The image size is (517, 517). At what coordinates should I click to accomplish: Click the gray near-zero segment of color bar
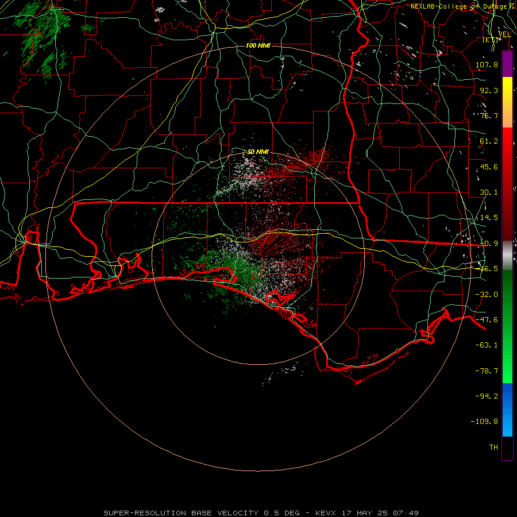507,256
